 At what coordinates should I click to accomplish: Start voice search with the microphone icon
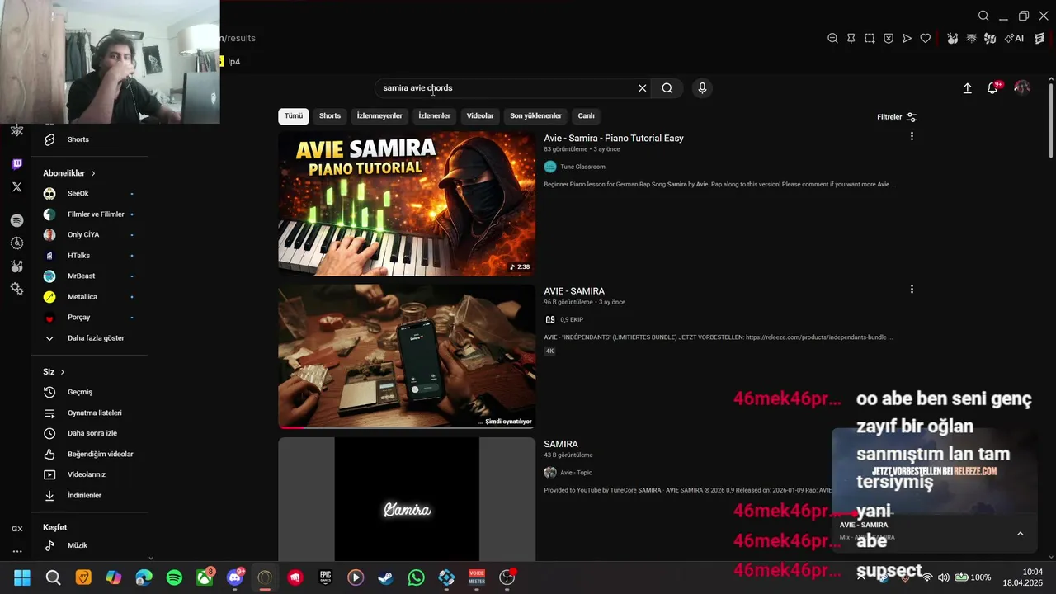pyautogui.click(x=702, y=88)
